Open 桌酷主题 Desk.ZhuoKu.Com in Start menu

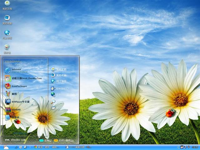point(23,78)
